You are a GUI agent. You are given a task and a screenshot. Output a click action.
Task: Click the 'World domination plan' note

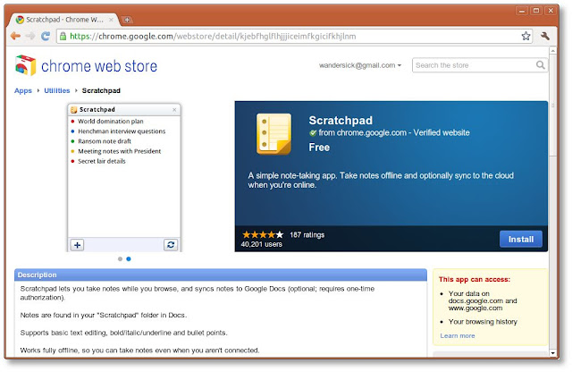(x=110, y=122)
